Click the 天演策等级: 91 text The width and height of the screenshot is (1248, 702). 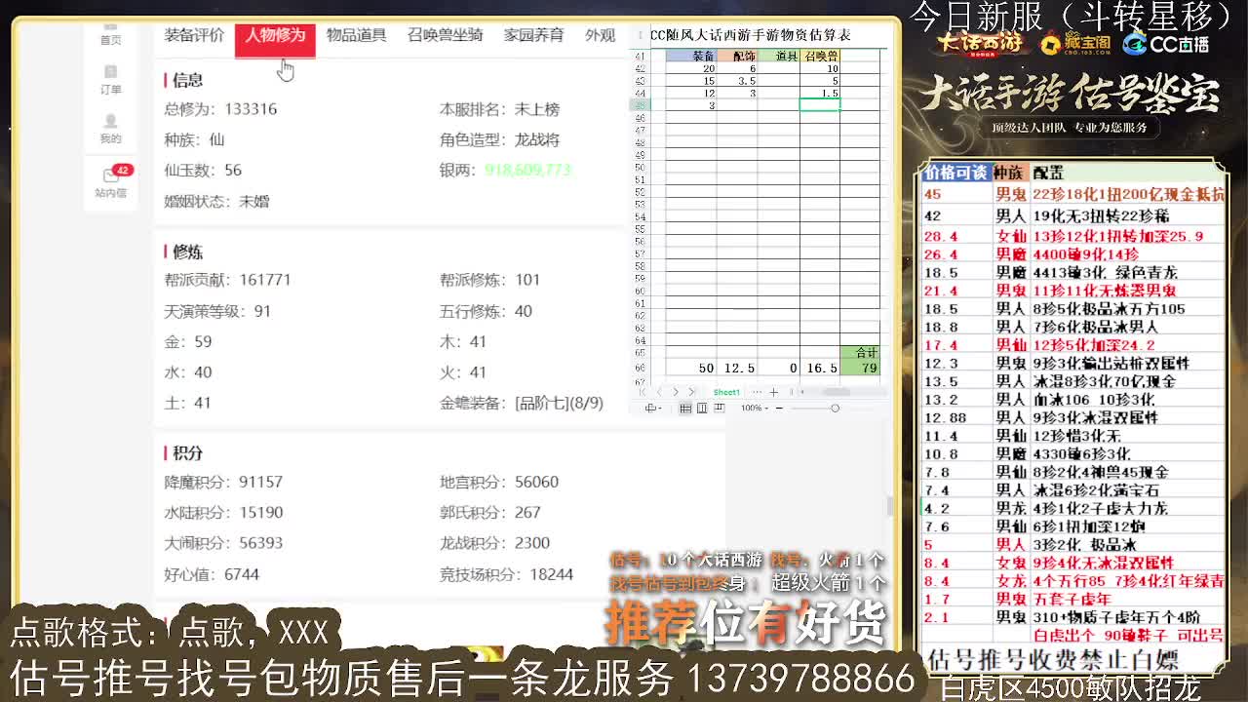pyautogui.click(x=217, y=311)
